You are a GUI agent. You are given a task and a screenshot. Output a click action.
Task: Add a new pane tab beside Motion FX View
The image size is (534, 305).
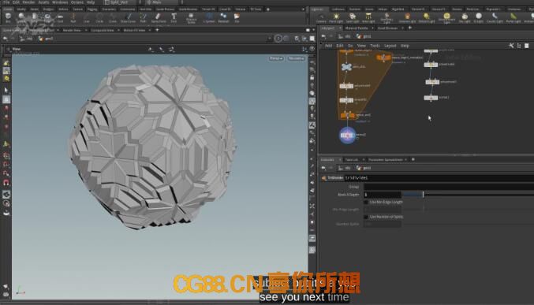coord(157,30)
